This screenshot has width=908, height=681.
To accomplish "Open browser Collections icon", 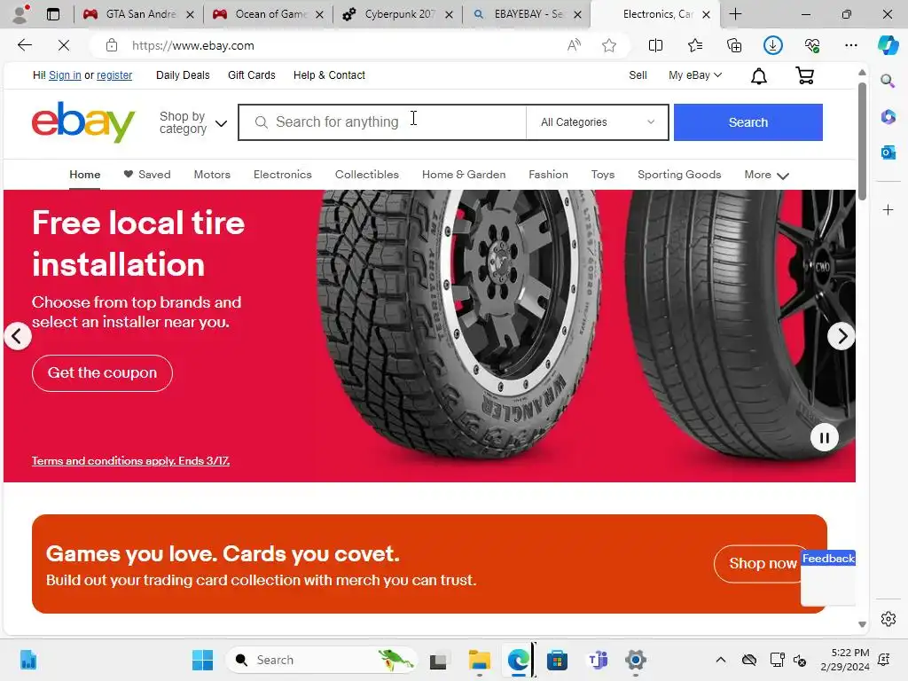I will pos(733,45).
